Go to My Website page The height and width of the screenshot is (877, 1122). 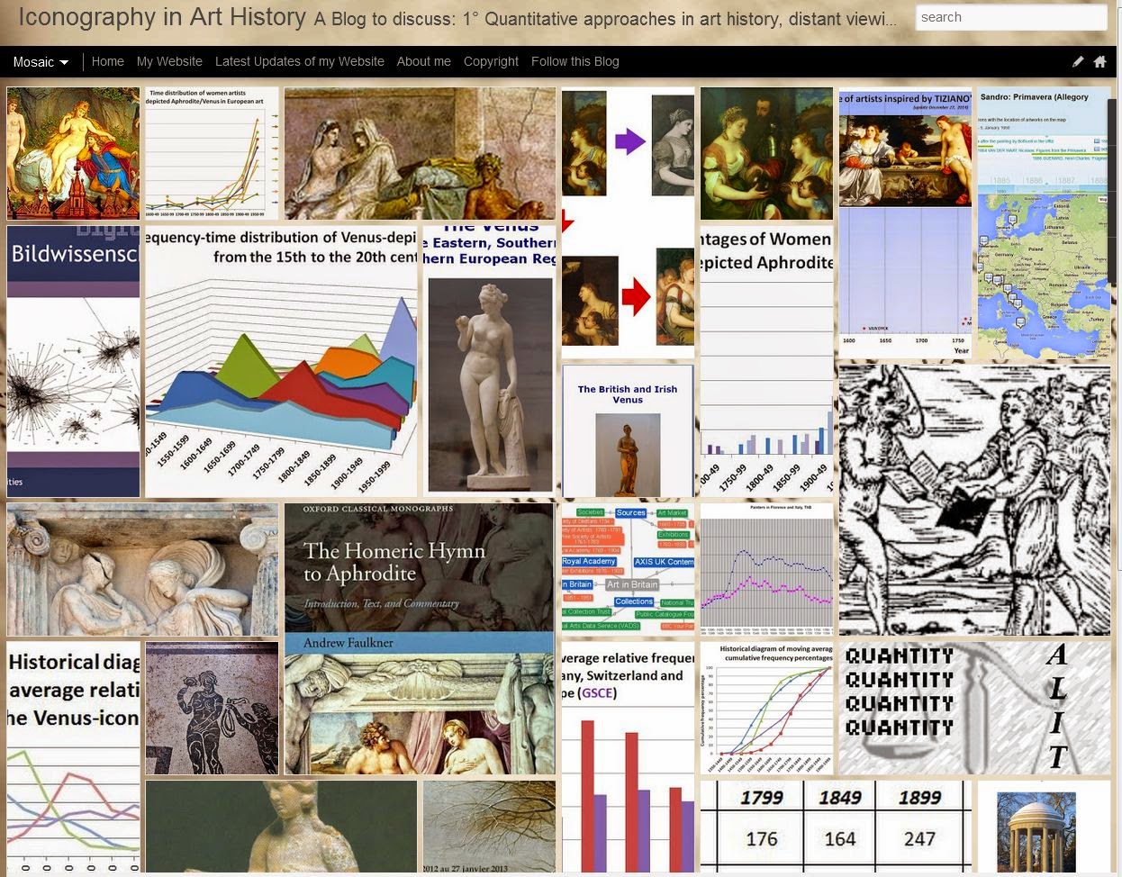169,61
